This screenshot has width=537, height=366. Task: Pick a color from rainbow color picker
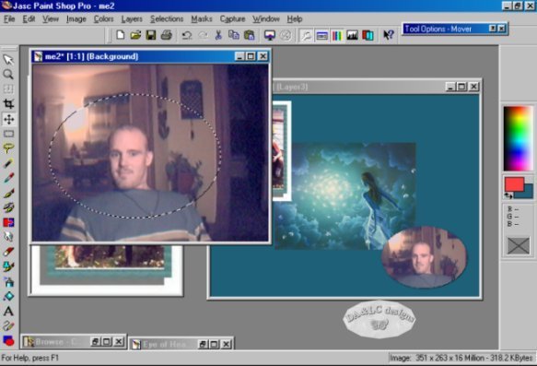click(518, 138)
